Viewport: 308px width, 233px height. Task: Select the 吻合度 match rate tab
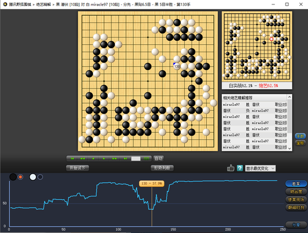tap(296, 192)
